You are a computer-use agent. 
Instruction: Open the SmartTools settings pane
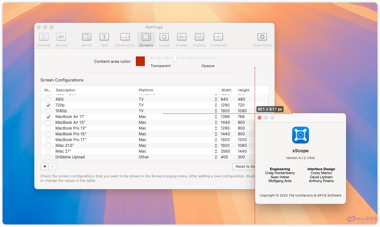pos(262,40)
